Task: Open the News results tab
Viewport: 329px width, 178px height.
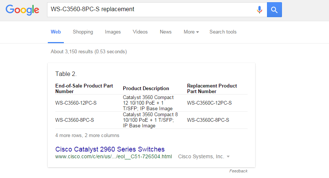Action: (165, 32)
